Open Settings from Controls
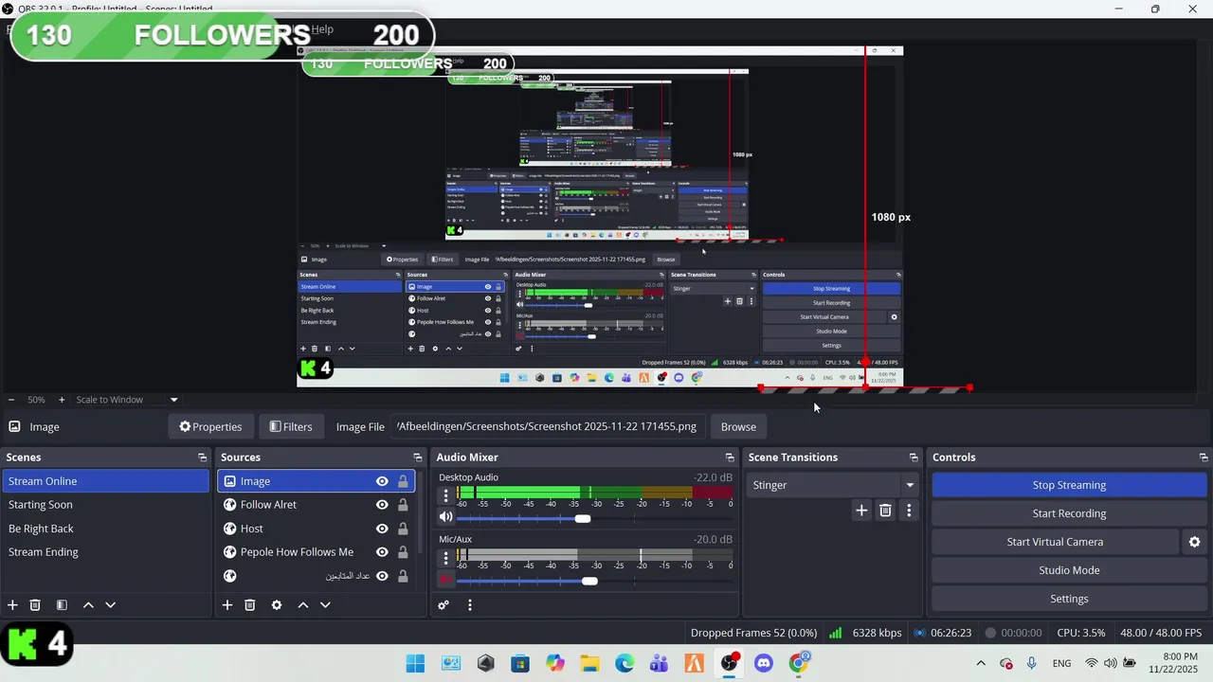This screenshot has width=1213, height=682. 1069,599
